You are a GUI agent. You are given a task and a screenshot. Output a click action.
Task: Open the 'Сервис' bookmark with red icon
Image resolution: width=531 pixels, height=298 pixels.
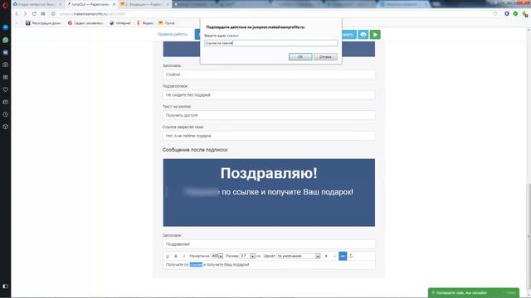tap(85, 23)
